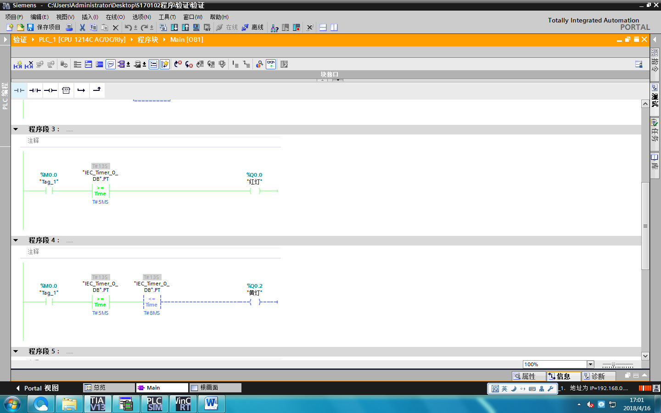Toggle the favorites display in editor

(165, 65)
